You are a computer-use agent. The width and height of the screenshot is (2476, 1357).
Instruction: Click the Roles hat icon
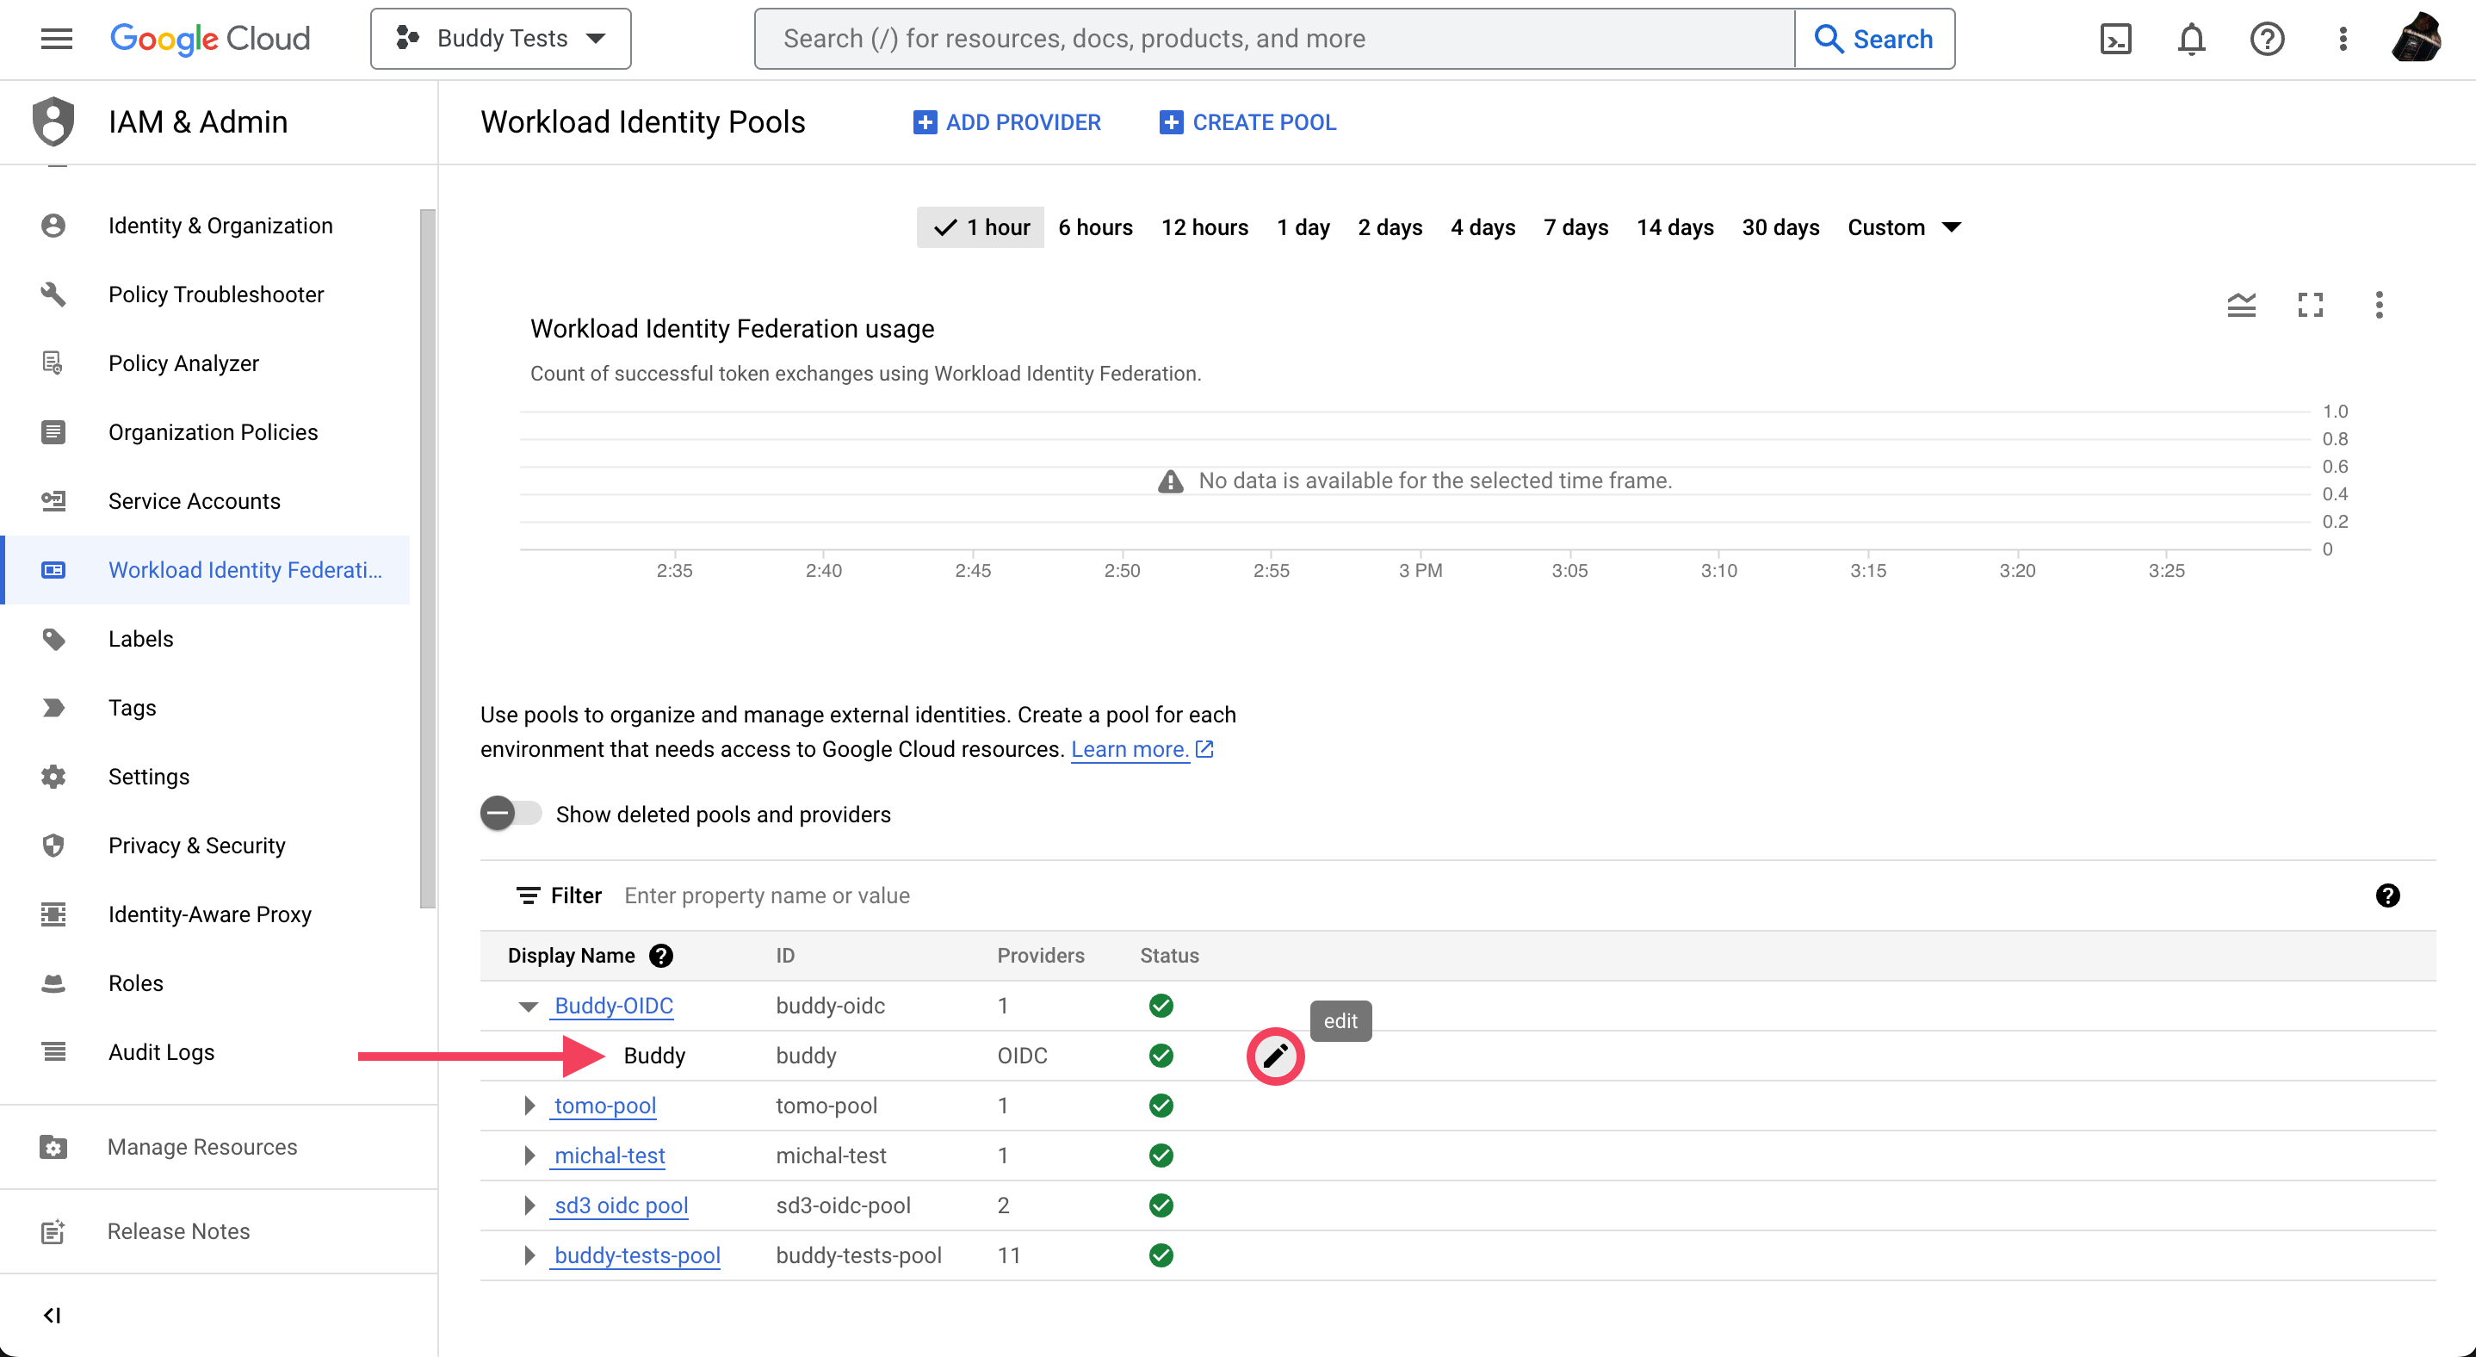point(53,983)
